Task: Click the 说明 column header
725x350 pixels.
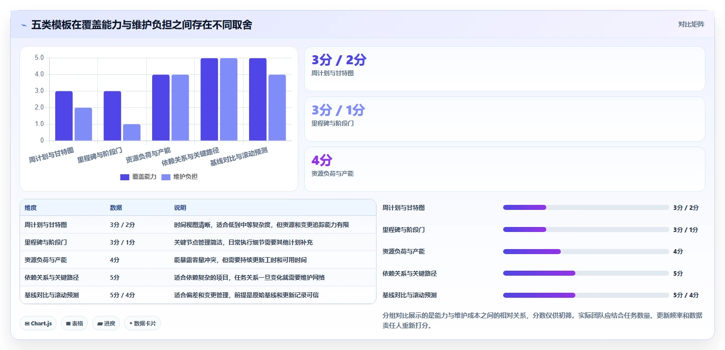Action: point(180,208)
